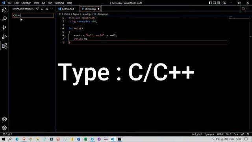Open the View menu
252x142 pixels.
tap(37, 3)
